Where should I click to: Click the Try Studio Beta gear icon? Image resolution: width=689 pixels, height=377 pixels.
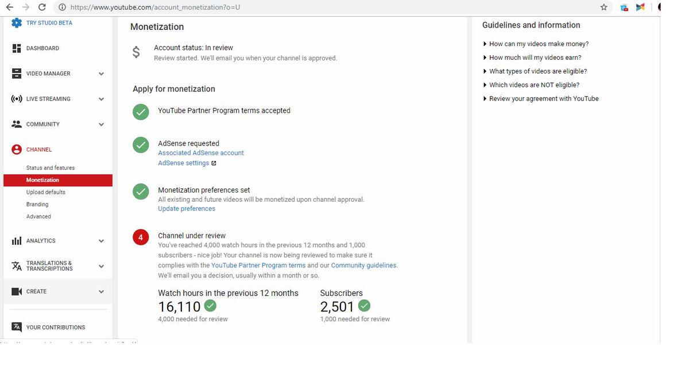[x=17, y=23]
